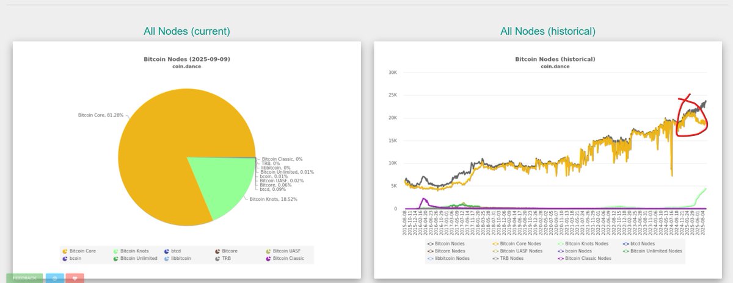Open the All Nodes (historical) heading link

point(548,31)
